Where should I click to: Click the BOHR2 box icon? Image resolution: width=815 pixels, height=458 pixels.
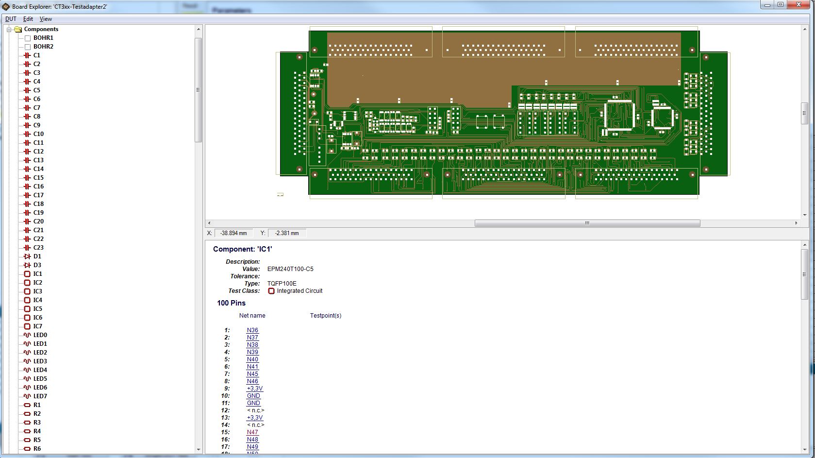coord(28,47)
